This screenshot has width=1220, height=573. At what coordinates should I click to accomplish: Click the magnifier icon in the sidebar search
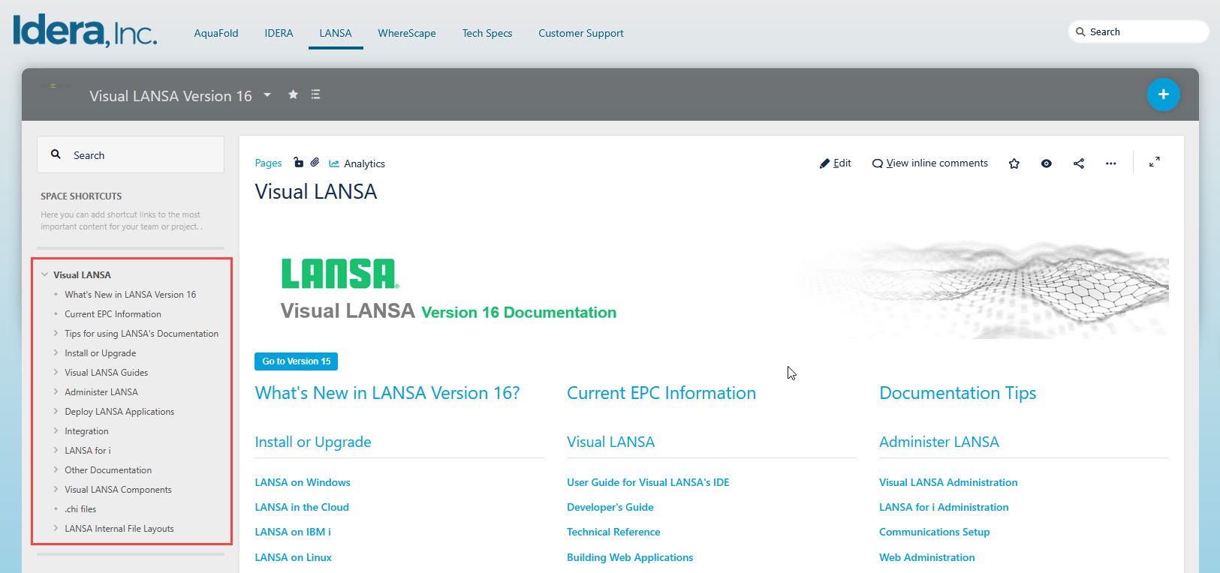click(56, 154)
